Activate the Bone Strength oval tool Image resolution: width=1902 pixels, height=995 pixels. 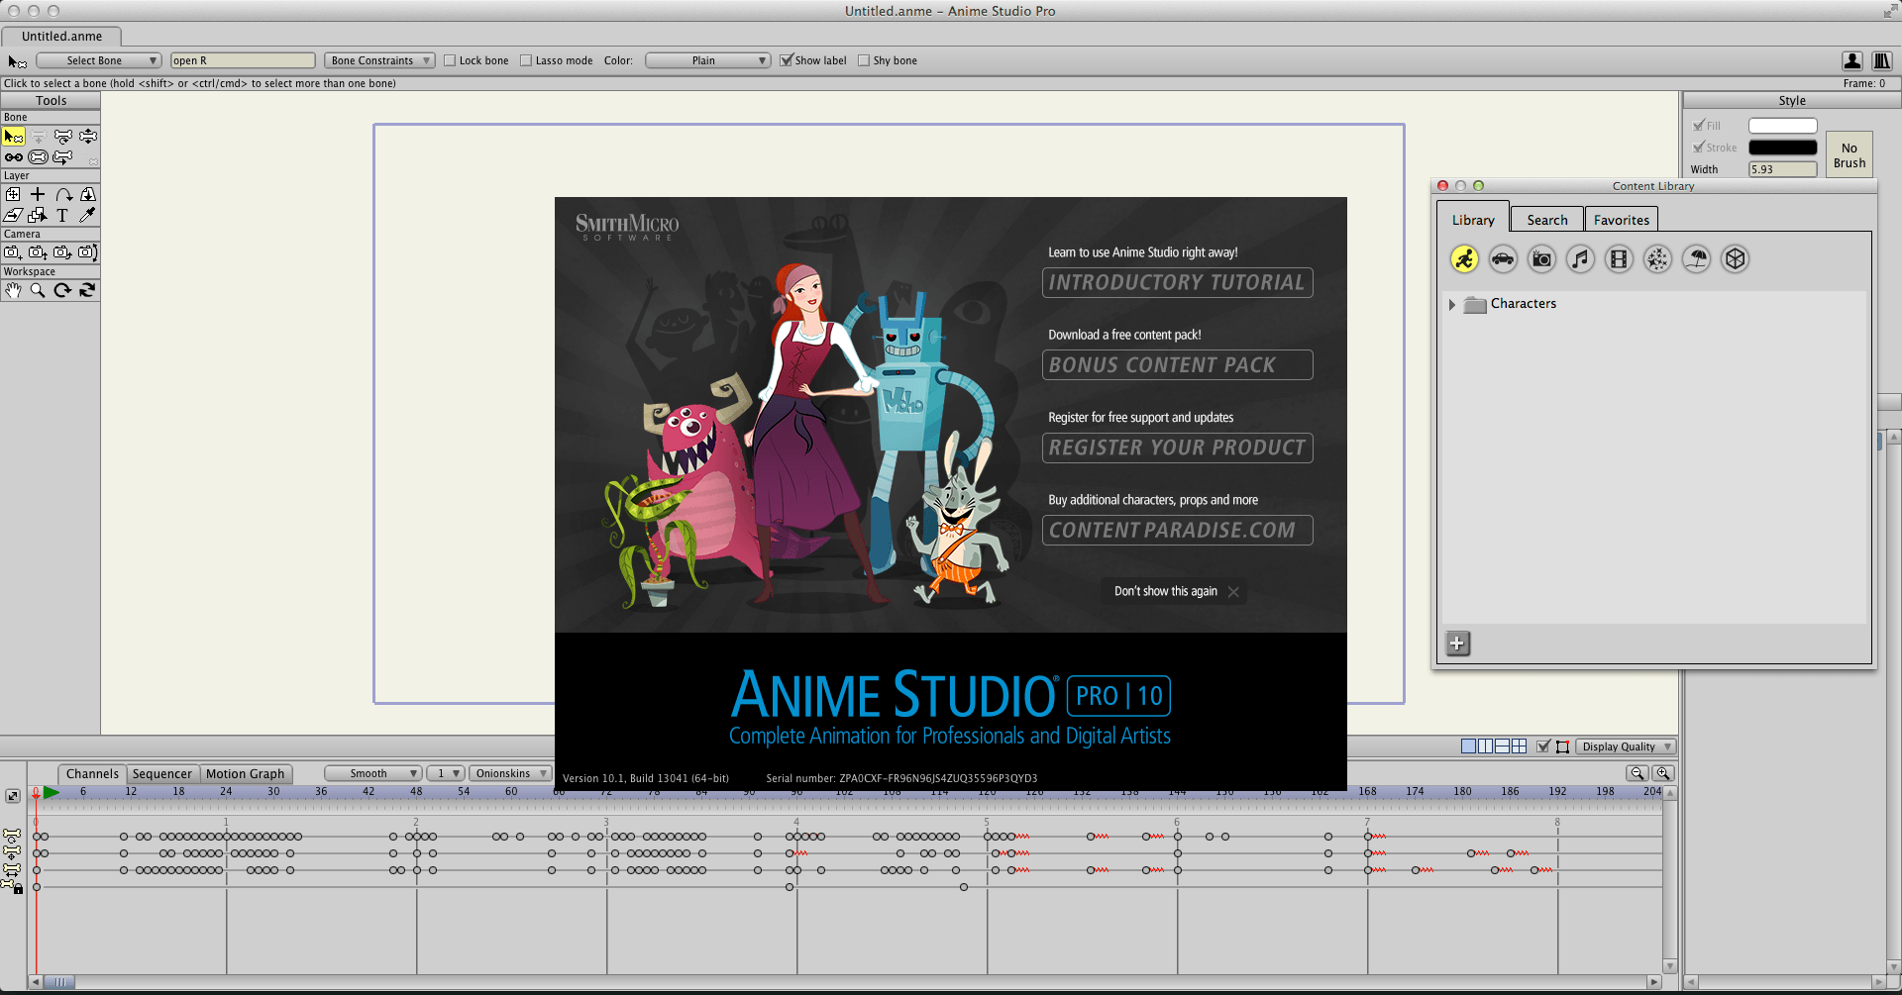39,157
